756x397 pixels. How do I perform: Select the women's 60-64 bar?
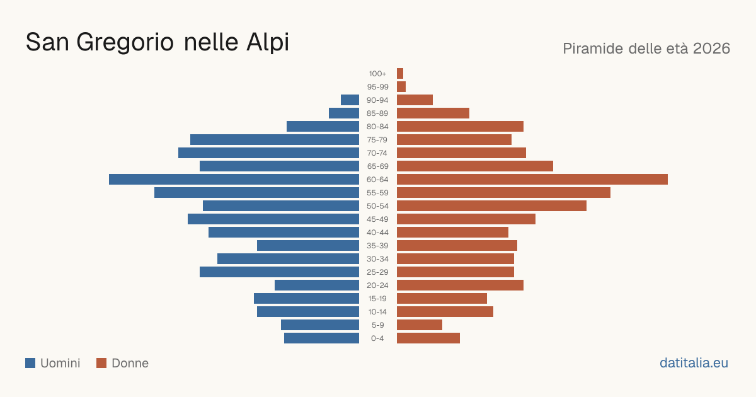532,180
